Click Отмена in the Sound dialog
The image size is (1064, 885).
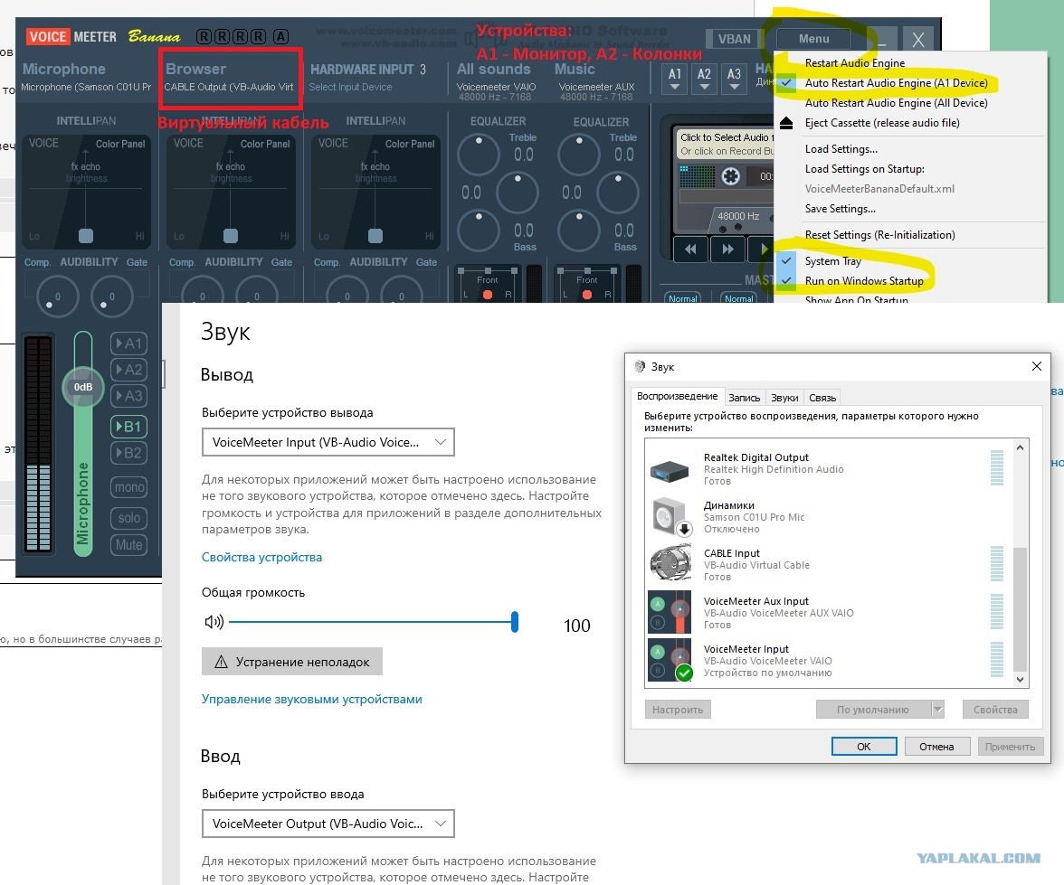click(936, 747)
